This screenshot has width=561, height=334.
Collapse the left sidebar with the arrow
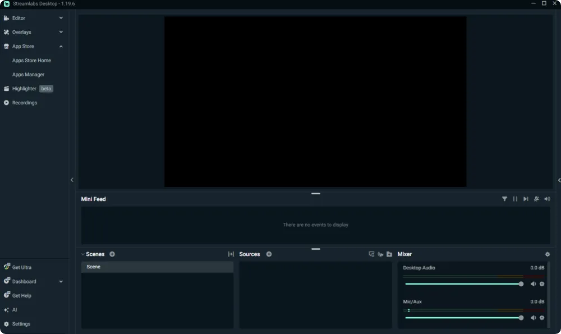(x=72, y=180)
